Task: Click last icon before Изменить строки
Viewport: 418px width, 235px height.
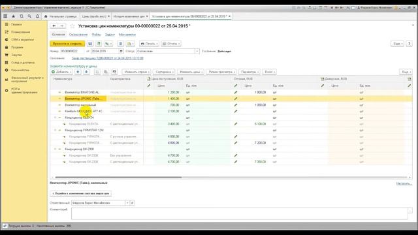Action: (x=114, y=72)
